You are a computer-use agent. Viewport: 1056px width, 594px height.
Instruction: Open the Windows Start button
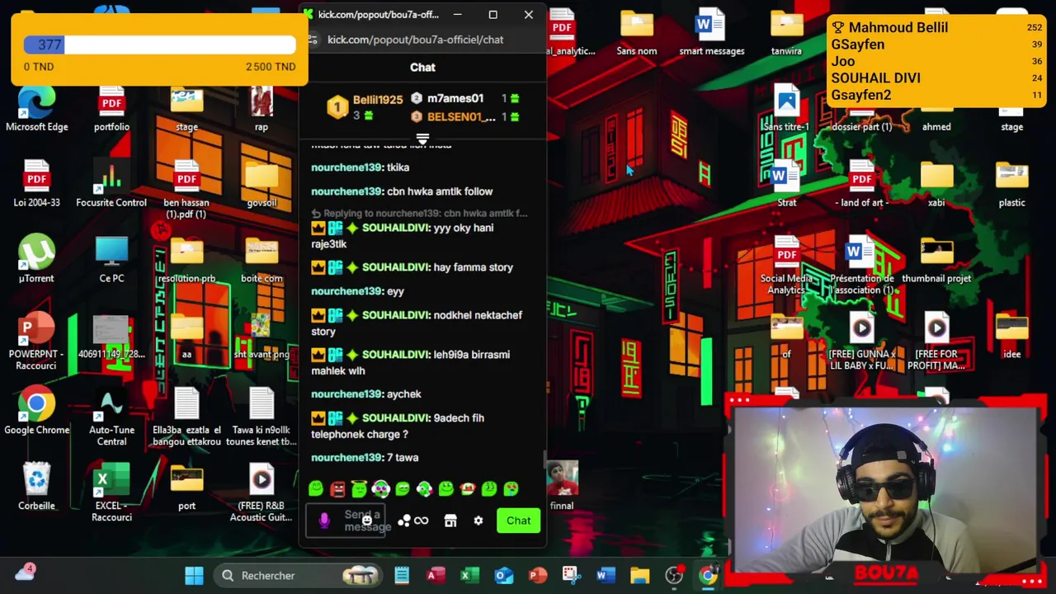coord(195,576)
